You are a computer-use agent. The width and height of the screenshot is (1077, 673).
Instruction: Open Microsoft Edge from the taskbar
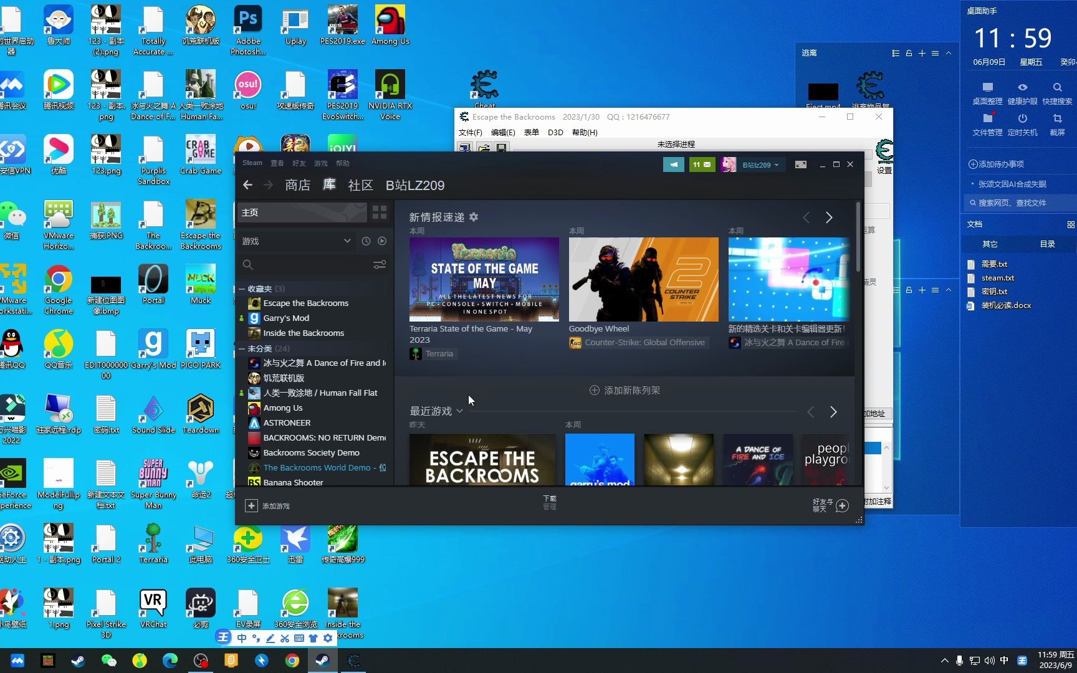(x=170, y=661)
